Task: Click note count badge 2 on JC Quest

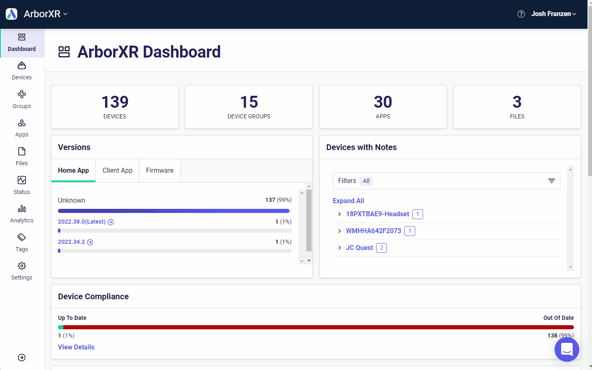Action: click(382, 248)
